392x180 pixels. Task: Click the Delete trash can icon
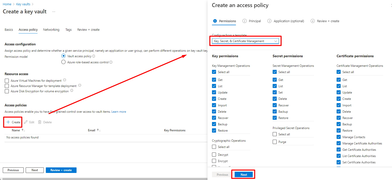coord(40,122)
